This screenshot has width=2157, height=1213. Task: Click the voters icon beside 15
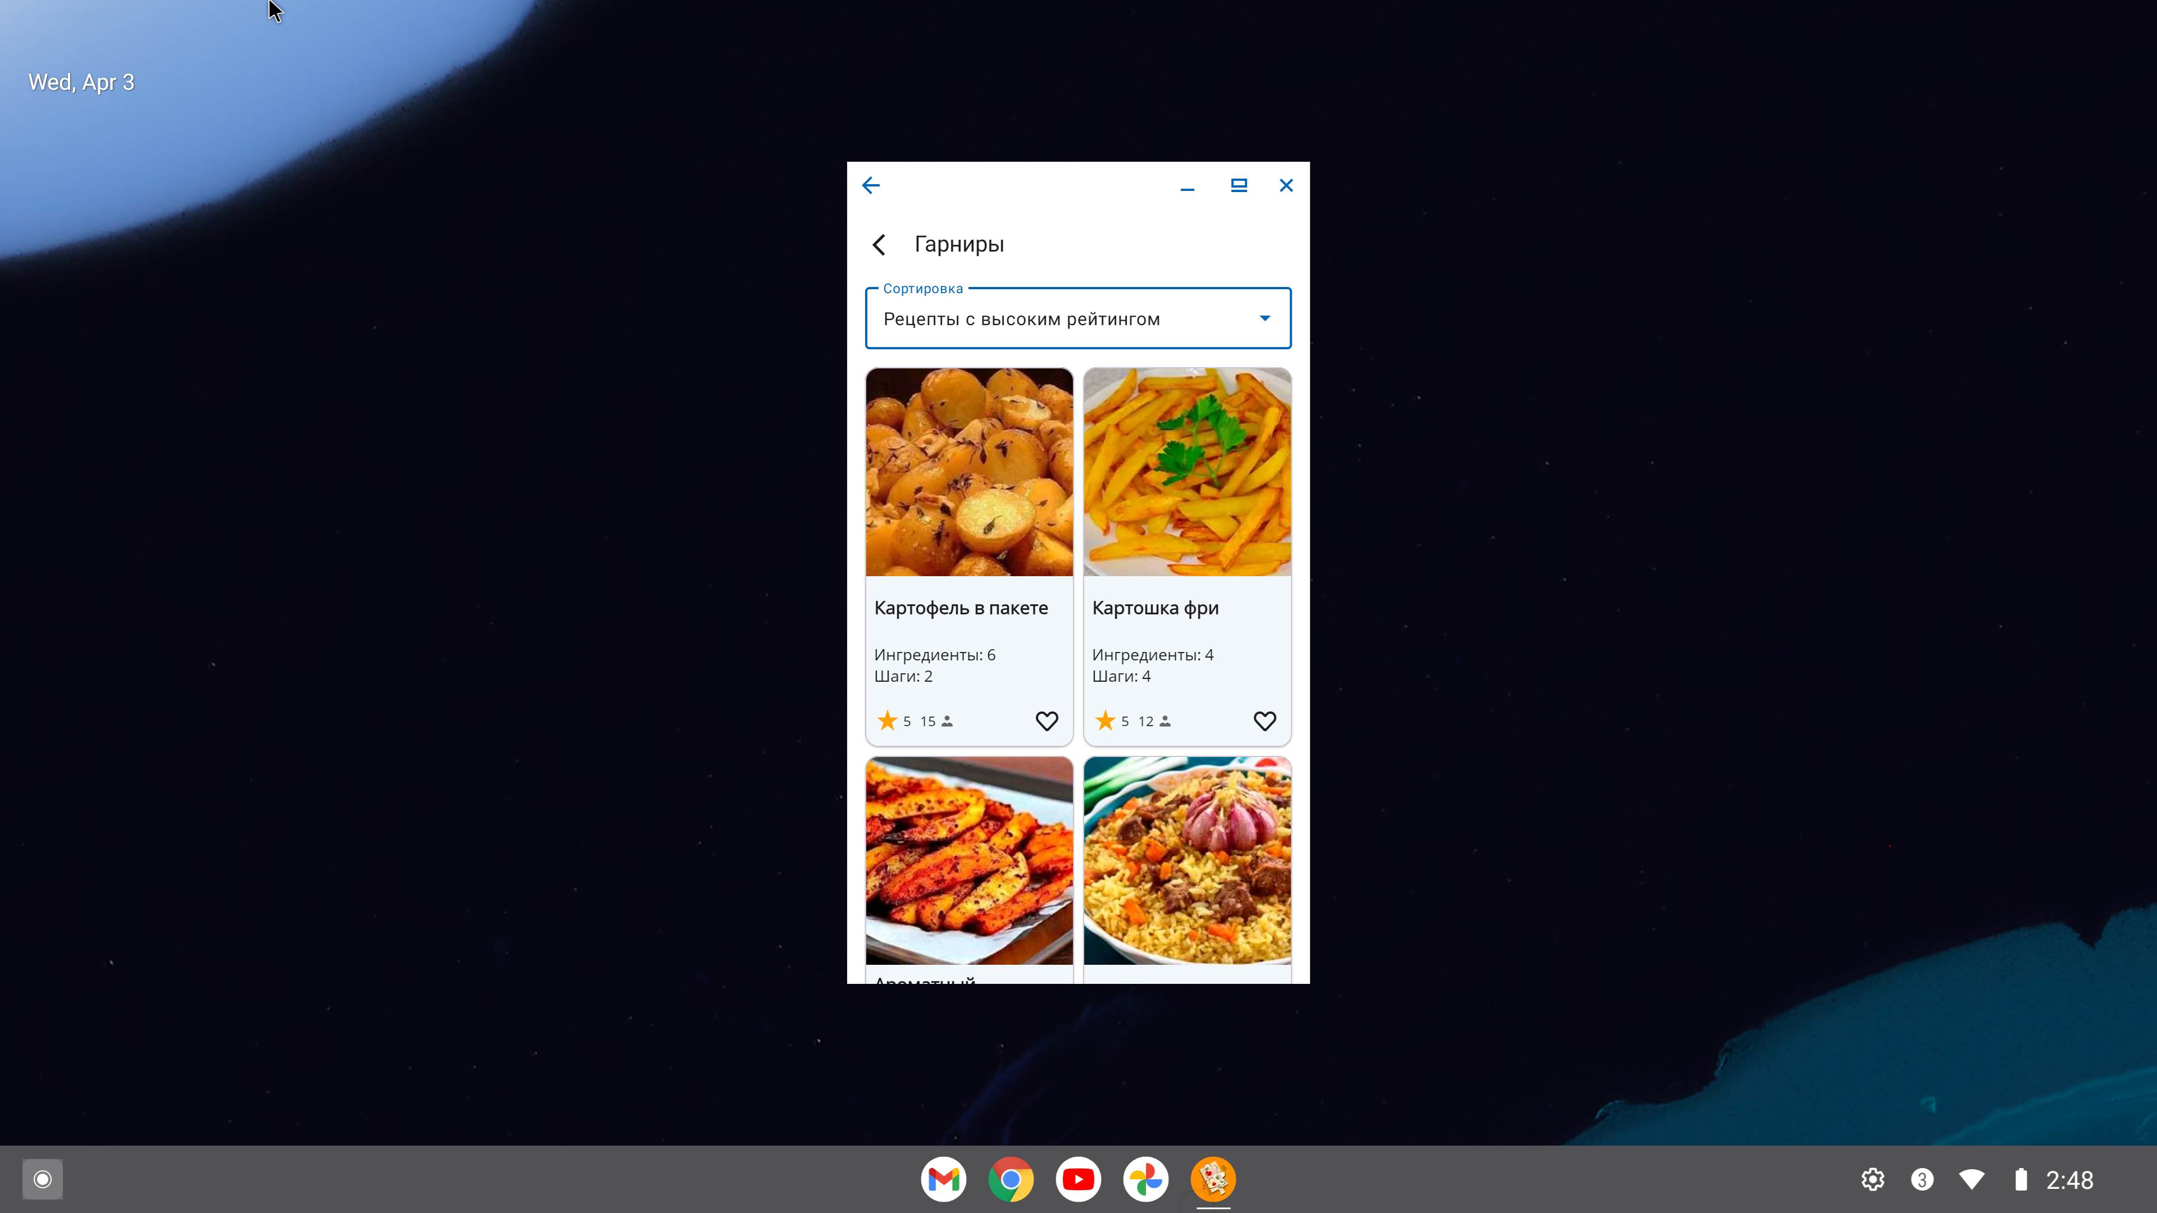[947, 720]
